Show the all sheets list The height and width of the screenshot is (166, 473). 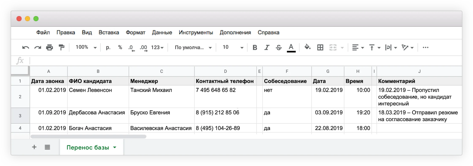[47, 147]
